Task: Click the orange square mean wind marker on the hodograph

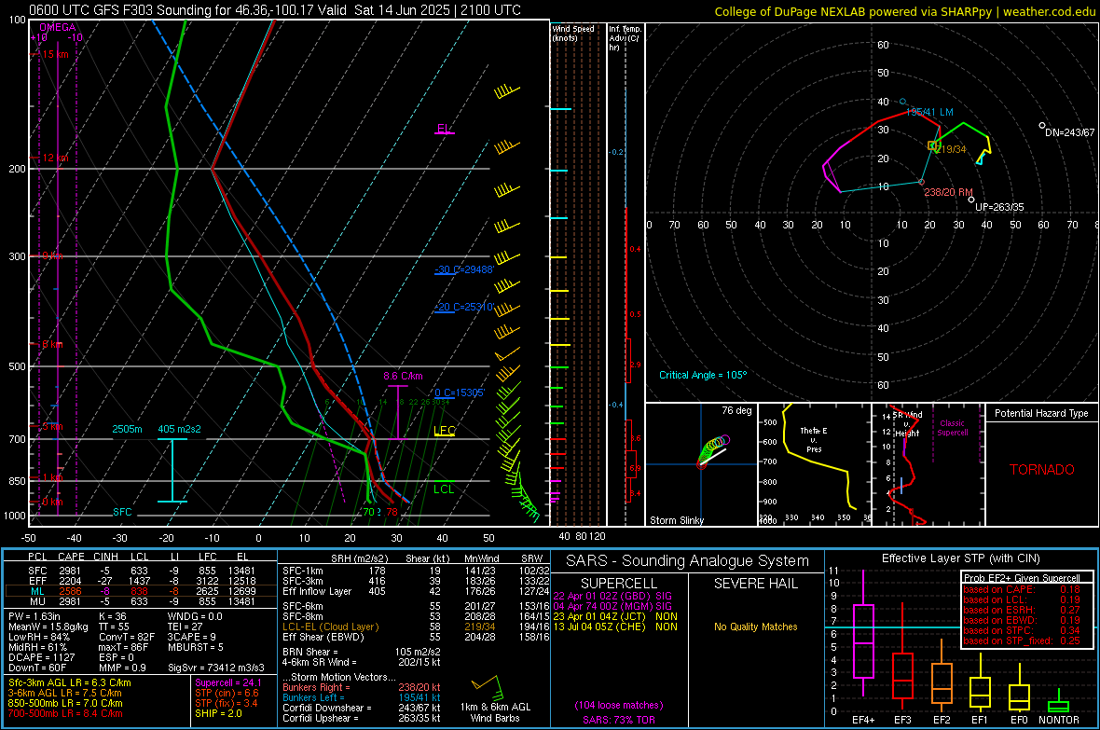Action: [x=932, y=145]
